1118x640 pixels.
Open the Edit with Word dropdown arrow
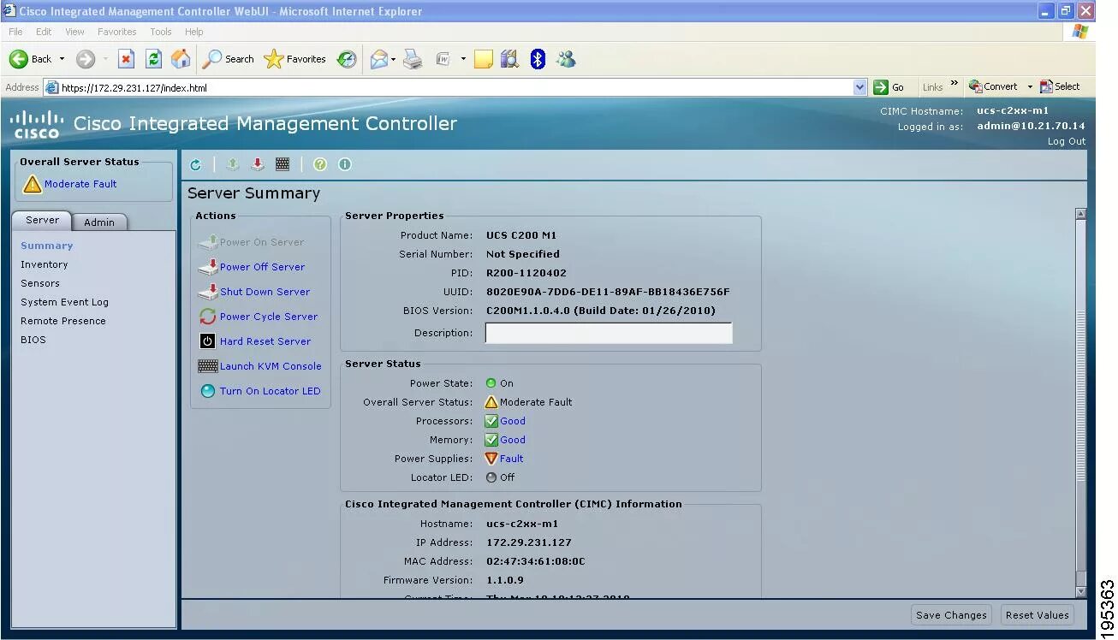pyautogui.click(x=463, y=59)
